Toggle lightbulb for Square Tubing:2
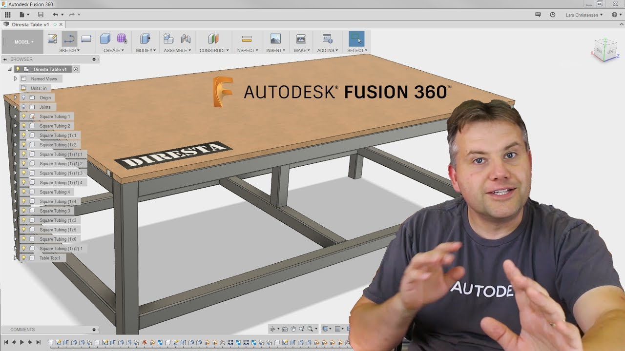Viewport: 625px width, 351px height. pos(23,126)
